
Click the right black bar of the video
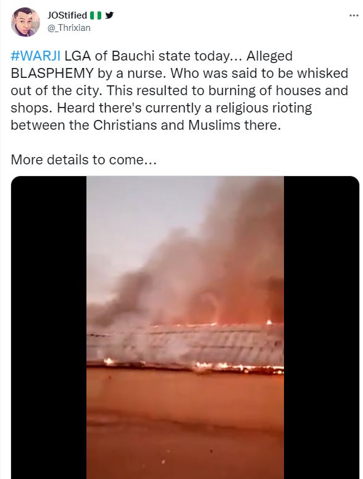coord(321,328)
